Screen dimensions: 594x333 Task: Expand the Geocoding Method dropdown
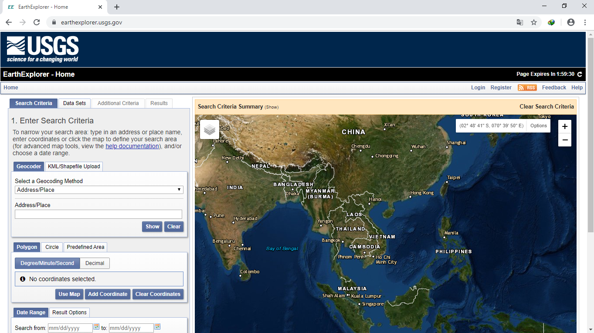pyautogui.click(x=99, y=190)
